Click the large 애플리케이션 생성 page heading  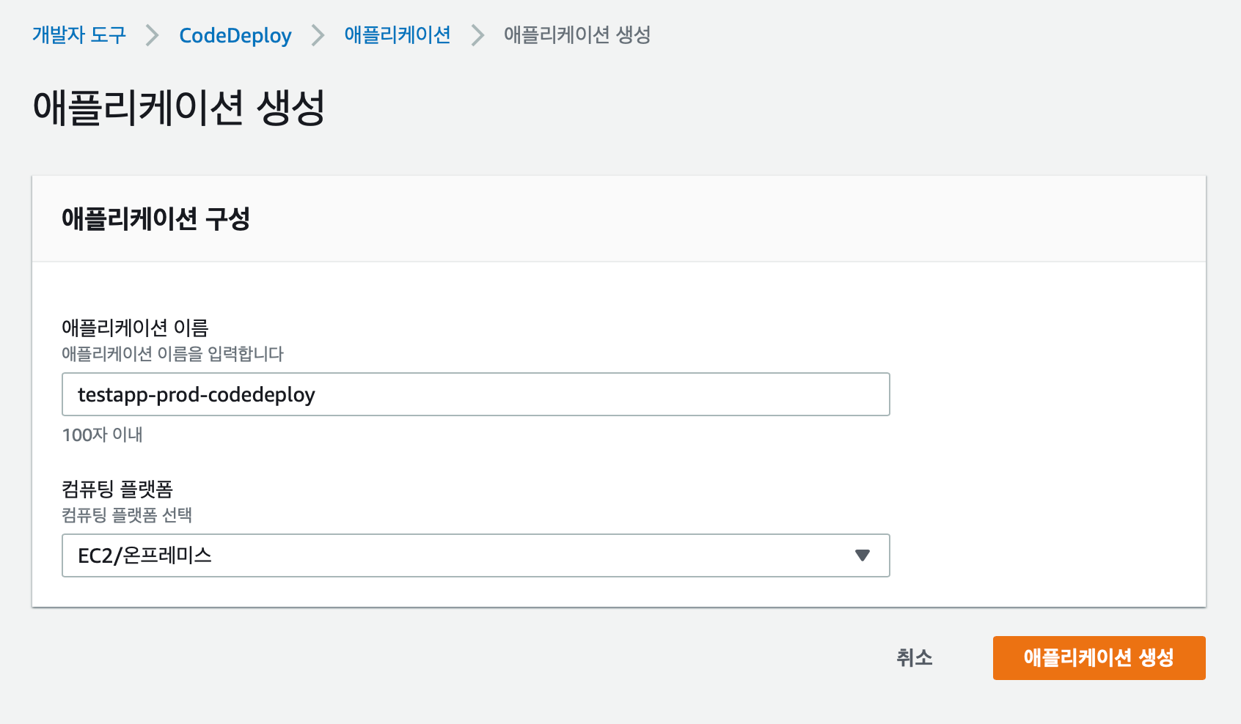[x=179, y=108]
